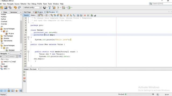The width and height of the screenshot is (172, 96).
Task: Switch to the Start Page editor tab
Action: 27,12
